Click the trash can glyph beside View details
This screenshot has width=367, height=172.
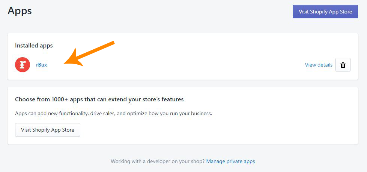pyautogui.click(x=343, y=65)
